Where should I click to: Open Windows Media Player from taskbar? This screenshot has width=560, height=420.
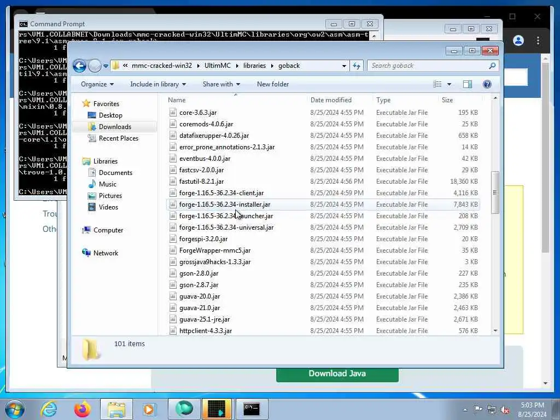[x=149, y=409]
